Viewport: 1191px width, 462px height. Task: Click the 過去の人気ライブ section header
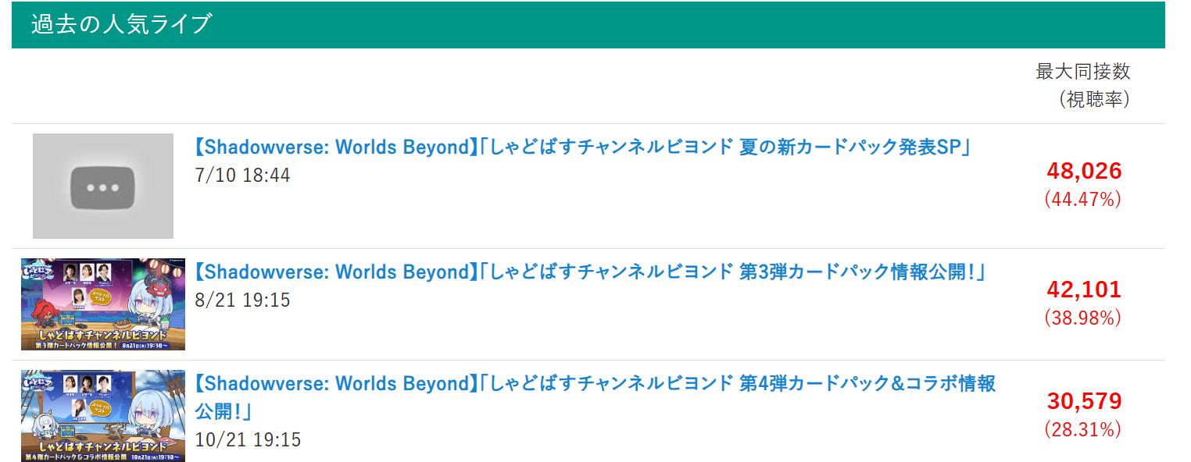pyautogui.click(x=121, y=24)
